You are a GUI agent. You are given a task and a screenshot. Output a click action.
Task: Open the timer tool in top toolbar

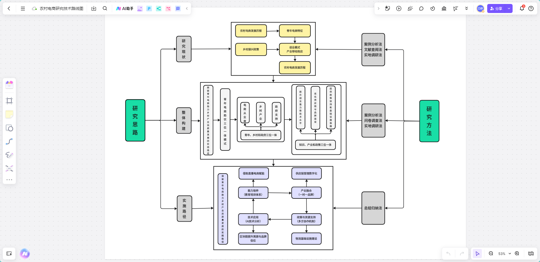(432, 8)
